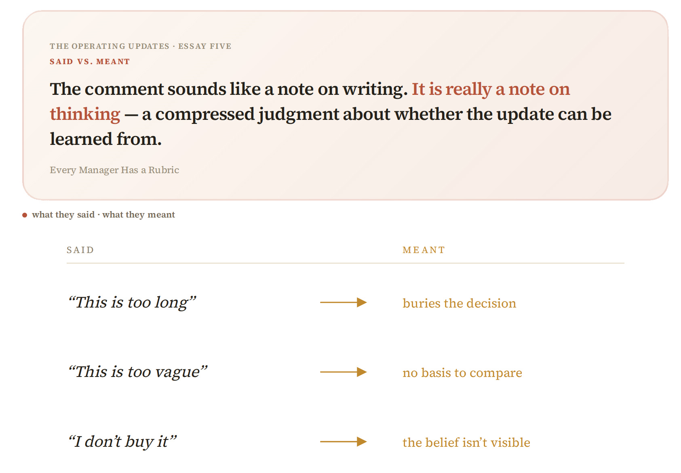The image size is (681, 473).
Task: Click the MEANT column header
Action: [424, 250]
